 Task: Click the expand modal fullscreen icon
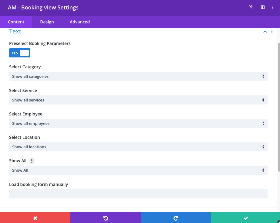coord(251,7)
